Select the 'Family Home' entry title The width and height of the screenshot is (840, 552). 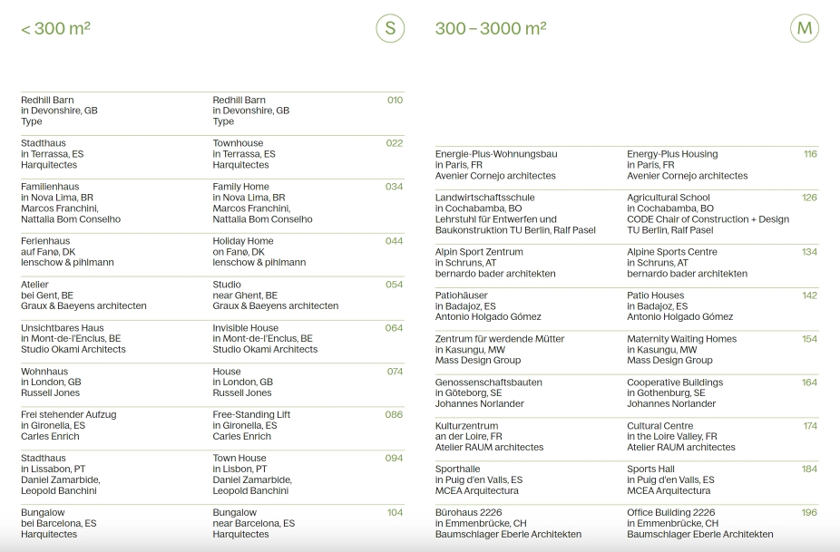pos(240,187)
